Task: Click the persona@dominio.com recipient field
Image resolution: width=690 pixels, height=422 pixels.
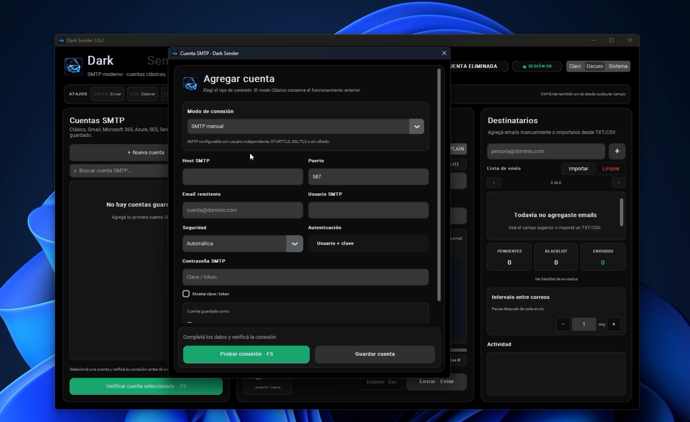Action: pos(546,151)
